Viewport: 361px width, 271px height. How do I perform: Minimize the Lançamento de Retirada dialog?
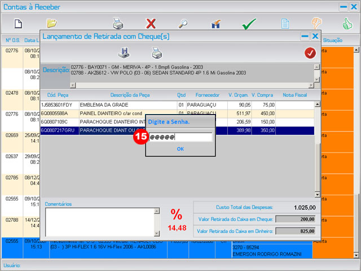click(x=305, y=36)
